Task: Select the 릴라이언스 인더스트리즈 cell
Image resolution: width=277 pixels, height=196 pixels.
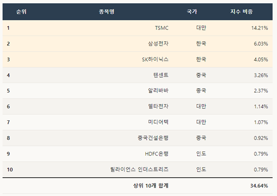Action: pos(139,169)
